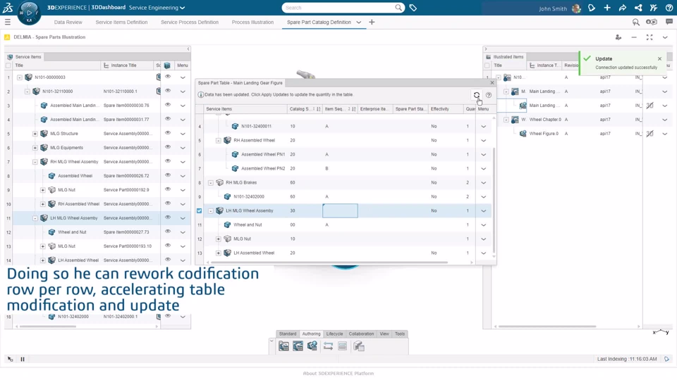
Task: Expand MLG Structure tree node
Action: click(35, 134)
